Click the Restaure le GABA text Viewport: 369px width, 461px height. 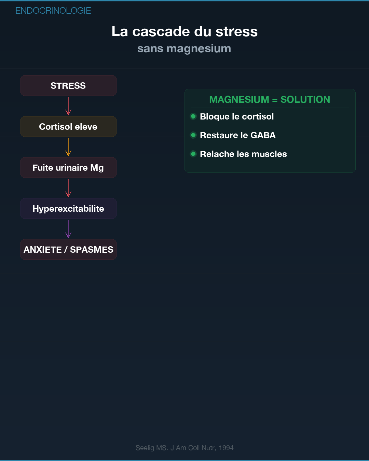pos(238,135)
